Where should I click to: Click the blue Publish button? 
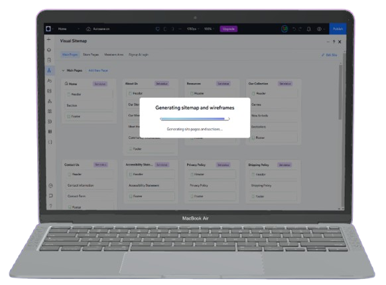tap(338, 29)
